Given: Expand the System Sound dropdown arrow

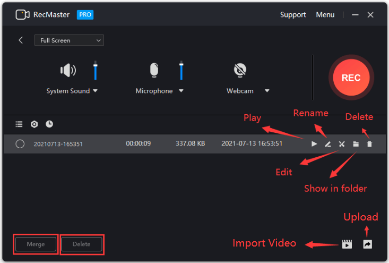Looking at the screenshot, I should (x=96, y=91).
